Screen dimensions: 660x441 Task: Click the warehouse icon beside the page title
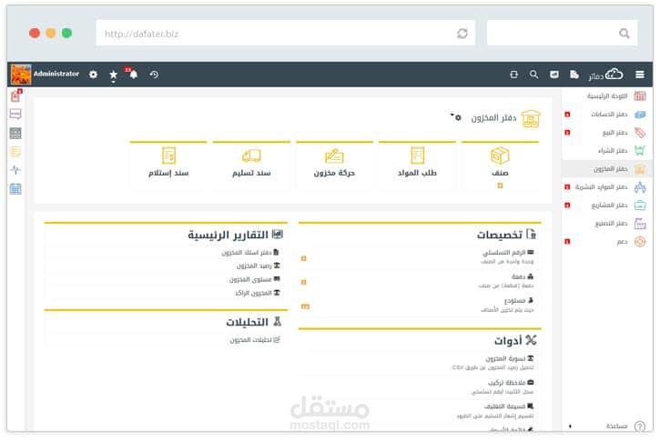coord(531,118)
